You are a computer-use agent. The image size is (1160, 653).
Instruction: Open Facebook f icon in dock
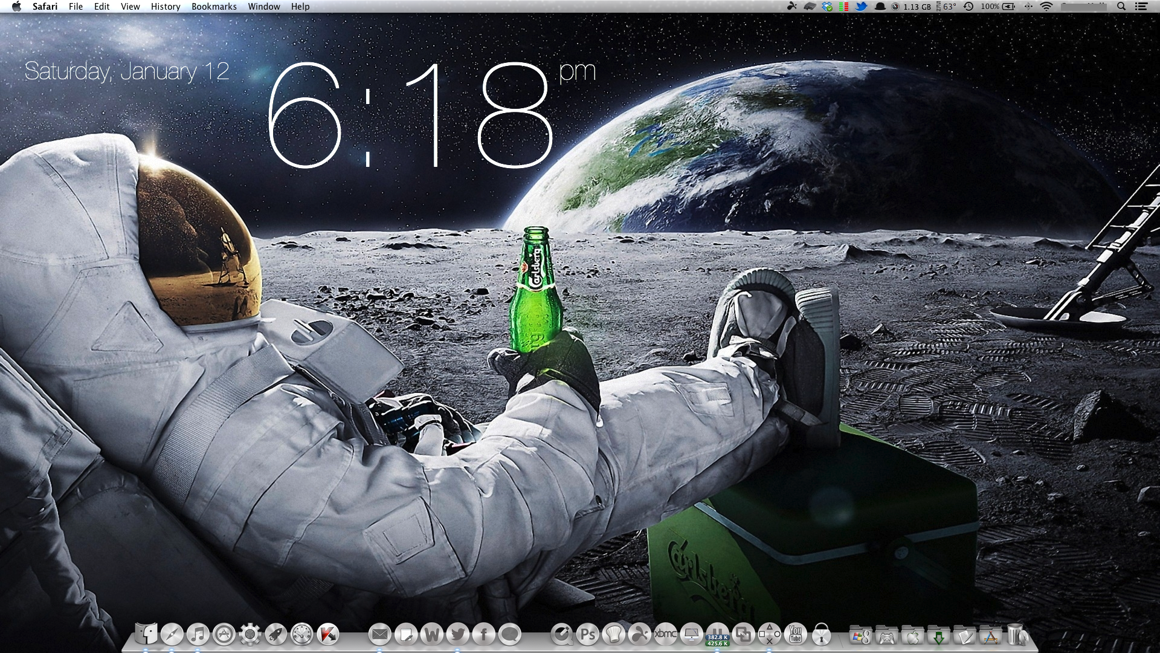484,634
